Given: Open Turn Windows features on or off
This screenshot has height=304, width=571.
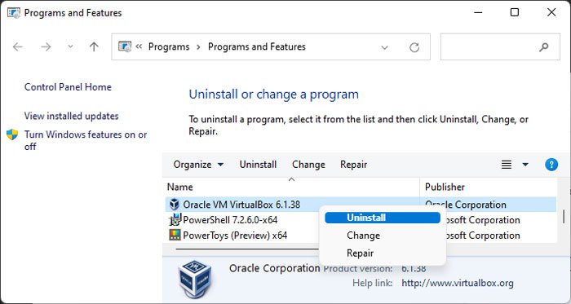Looking at the screenshot, I should [86, 140].
